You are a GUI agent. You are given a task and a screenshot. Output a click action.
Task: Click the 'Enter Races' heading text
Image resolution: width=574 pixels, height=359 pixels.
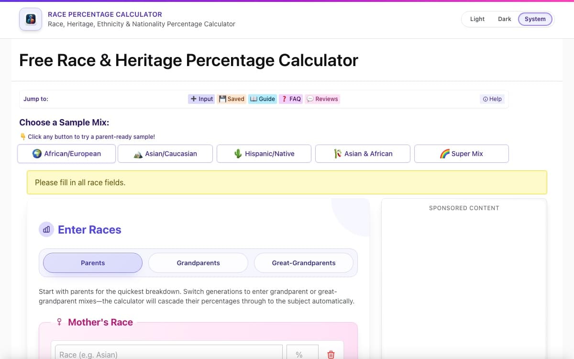(x=89, y=230)
